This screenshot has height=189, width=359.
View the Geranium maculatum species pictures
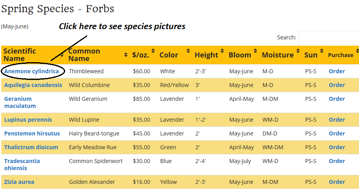click(20, 102)
